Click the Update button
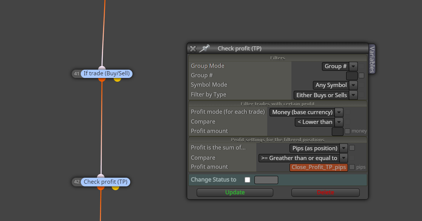422x221 pixels. 235,192
